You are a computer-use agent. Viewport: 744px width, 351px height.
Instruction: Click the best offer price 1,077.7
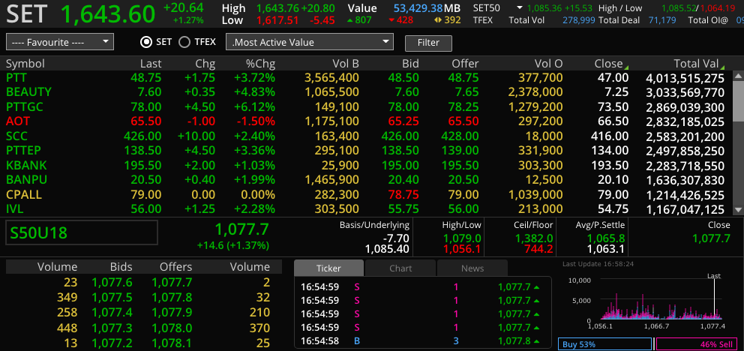(172, 283)
